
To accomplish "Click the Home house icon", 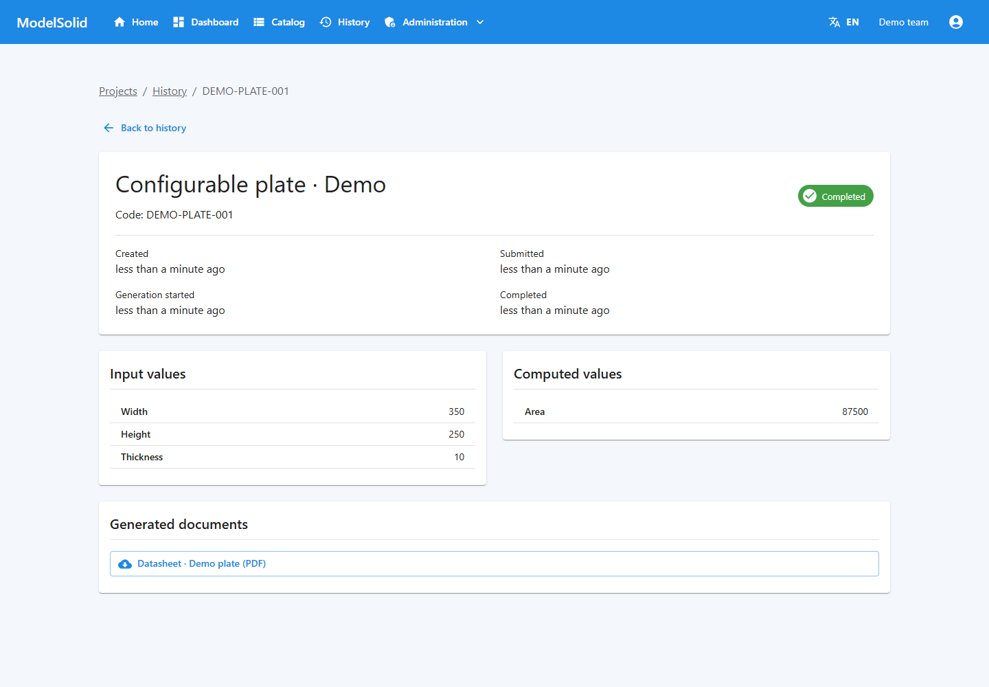I will tap(120, 22).
